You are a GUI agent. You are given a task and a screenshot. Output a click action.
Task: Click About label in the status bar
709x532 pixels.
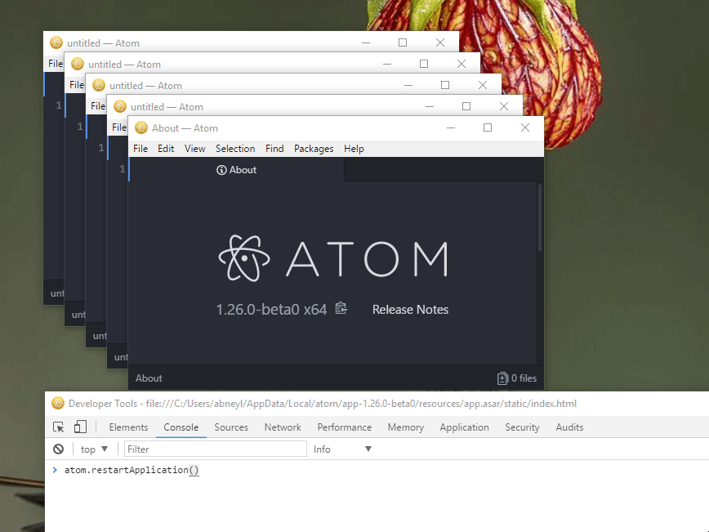[149, 378]
